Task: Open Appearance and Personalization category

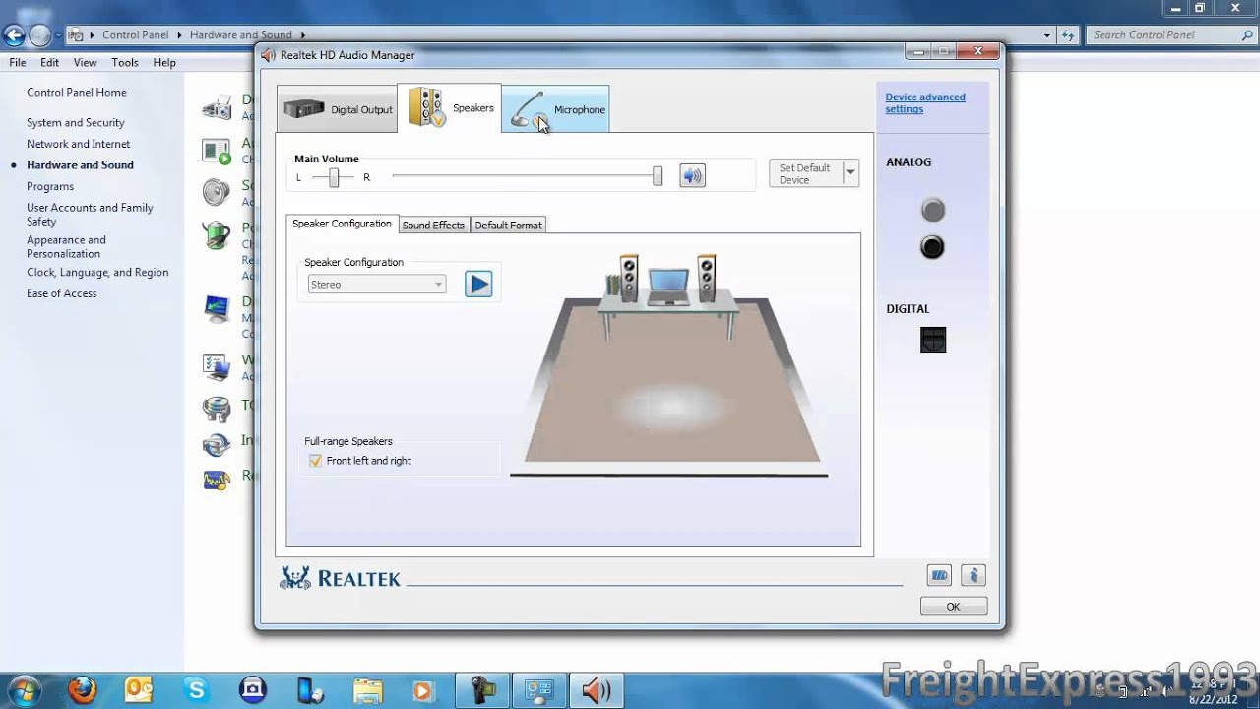Action: (66, 247)
